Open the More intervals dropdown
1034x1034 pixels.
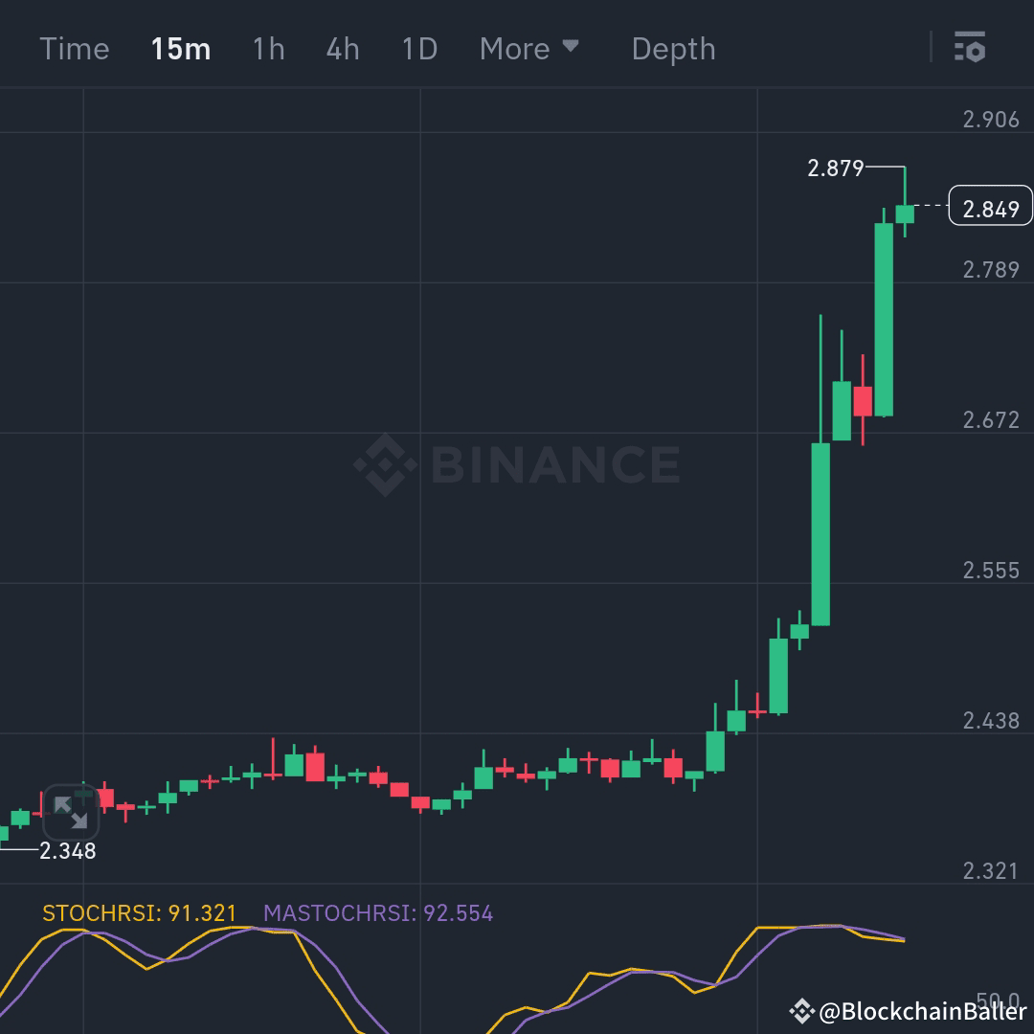point(530,49)
